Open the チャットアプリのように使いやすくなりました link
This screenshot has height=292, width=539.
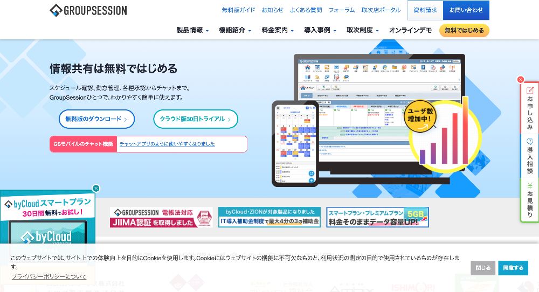(x=167, y=144)
